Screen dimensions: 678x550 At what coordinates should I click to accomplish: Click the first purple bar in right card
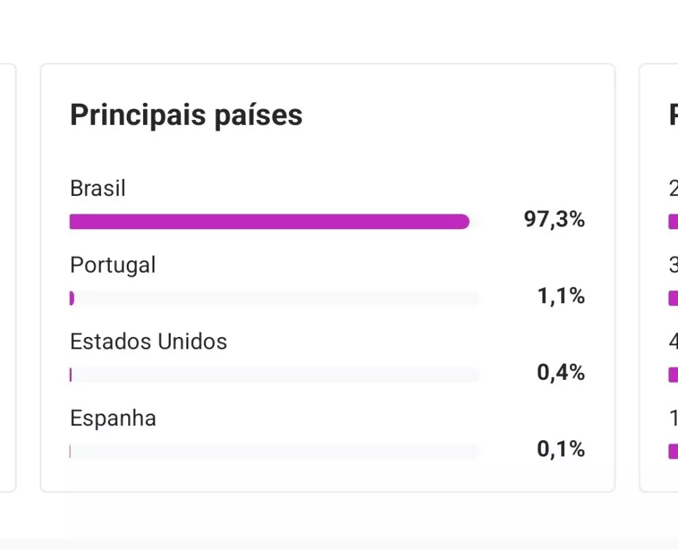(673, 222)
